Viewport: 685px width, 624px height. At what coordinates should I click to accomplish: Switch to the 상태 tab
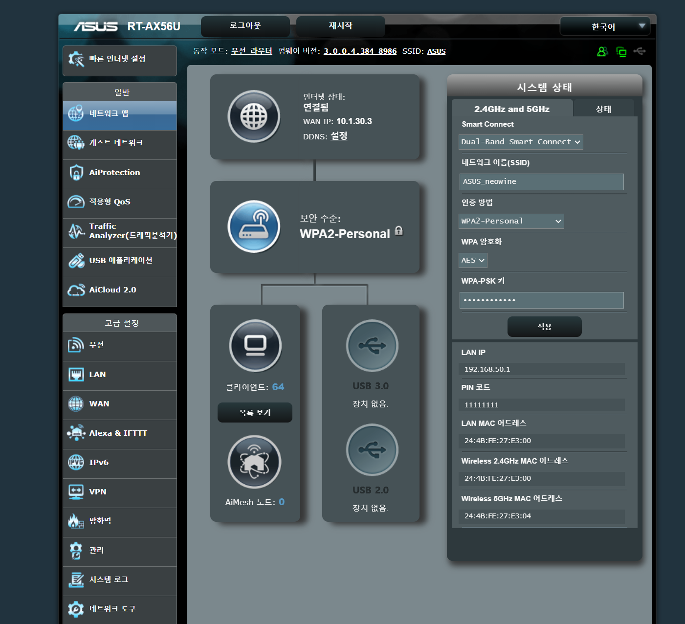point(604,109)
